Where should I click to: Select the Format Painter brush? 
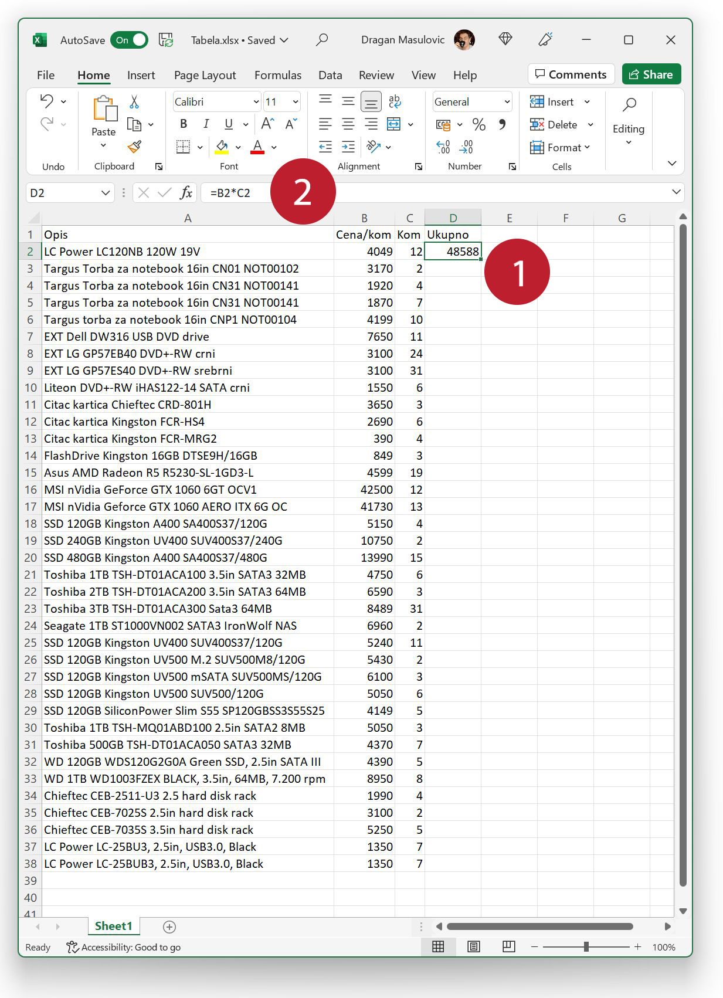coord(134,147)
